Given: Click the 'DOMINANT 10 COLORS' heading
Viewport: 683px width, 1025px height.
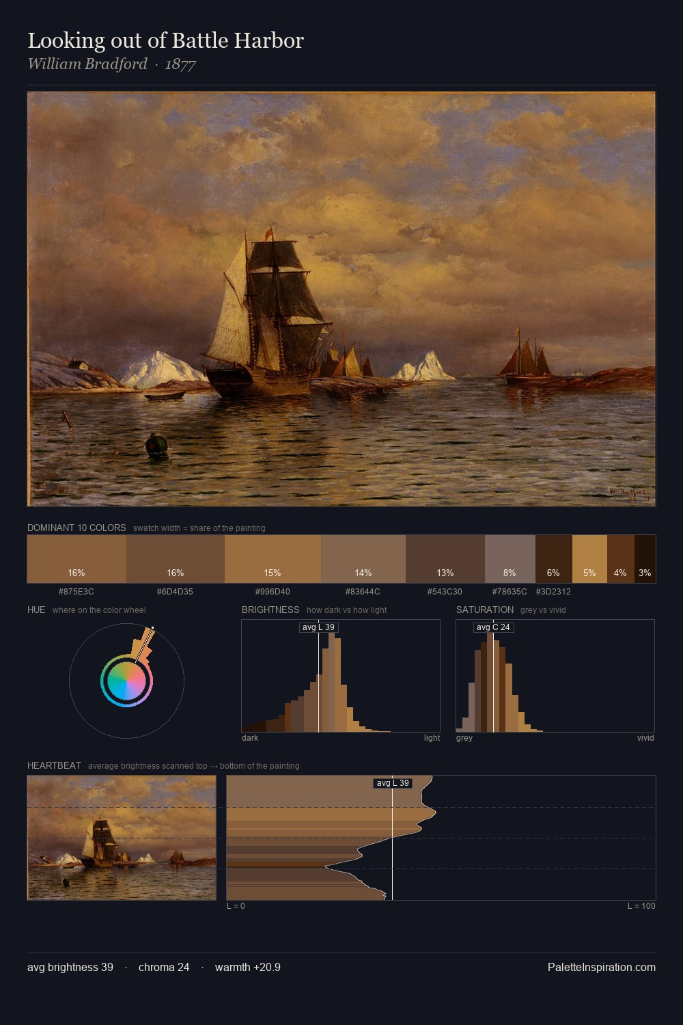Looking at the screenshot, I should pos(76,528).
